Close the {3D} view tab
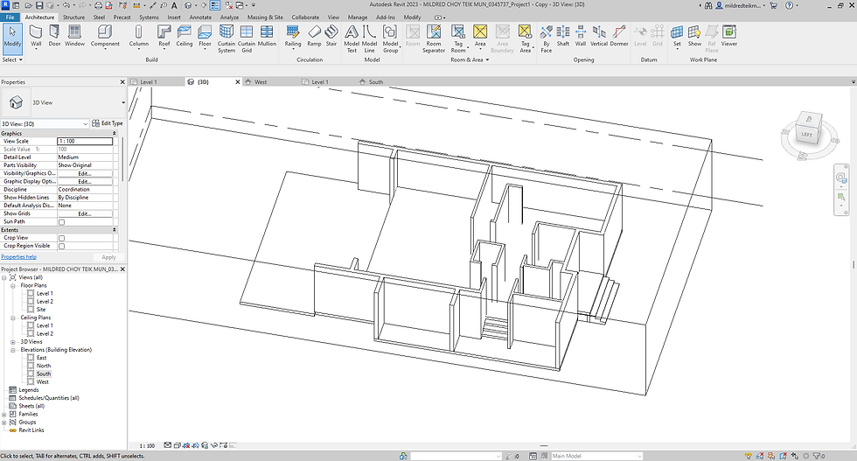 [x=238, y=82]
